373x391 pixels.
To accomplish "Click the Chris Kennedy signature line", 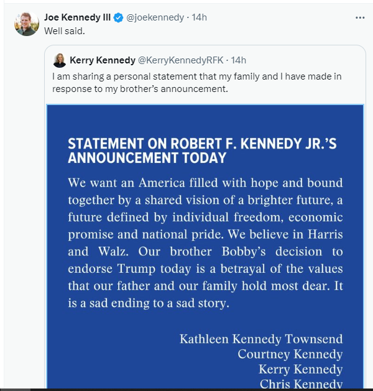I will coord(301,384).
